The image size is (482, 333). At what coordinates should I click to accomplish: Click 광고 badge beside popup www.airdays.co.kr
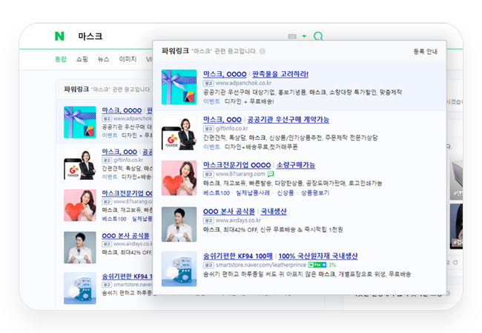208,221
